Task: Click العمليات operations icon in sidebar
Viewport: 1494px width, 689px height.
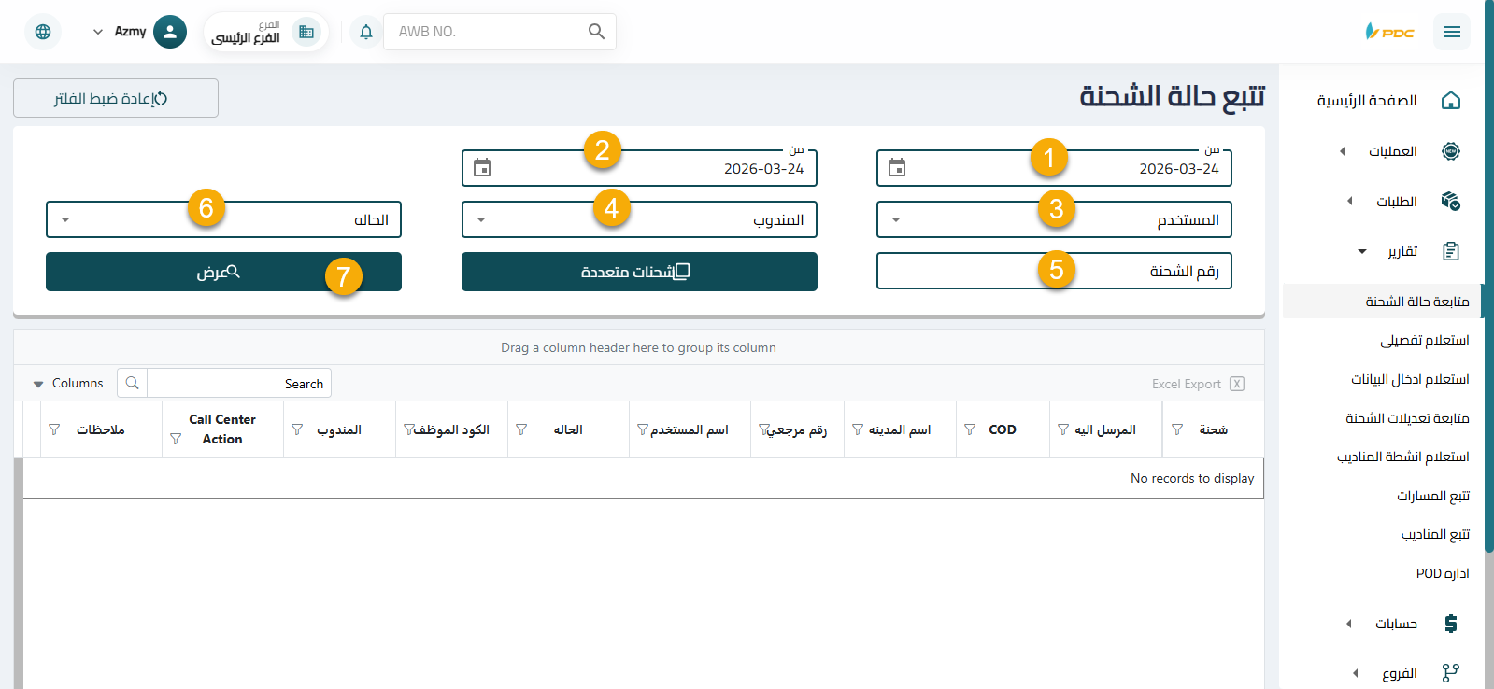Action: [1451, 151]
